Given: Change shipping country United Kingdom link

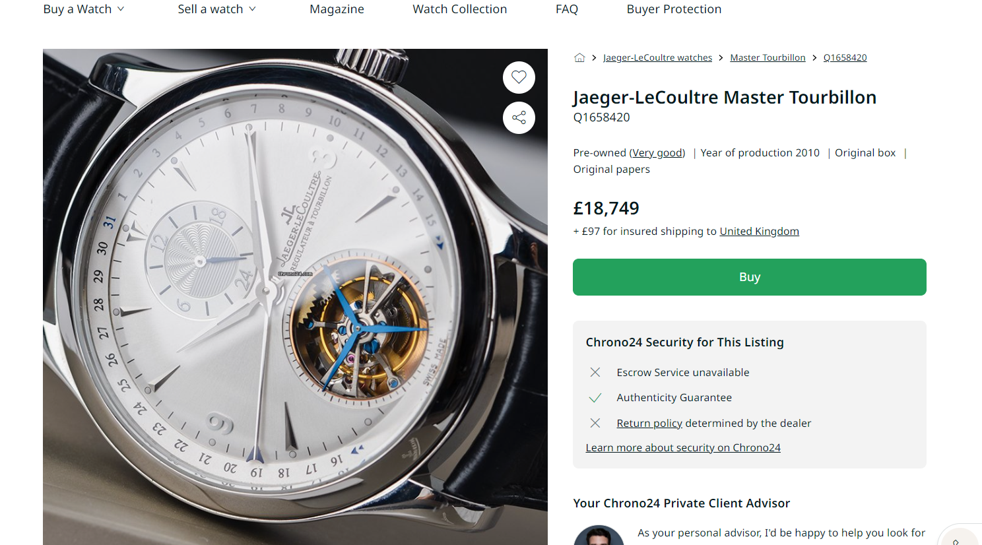Looking at the screenshot, I should pyautogui.click(x=759, y=232).
